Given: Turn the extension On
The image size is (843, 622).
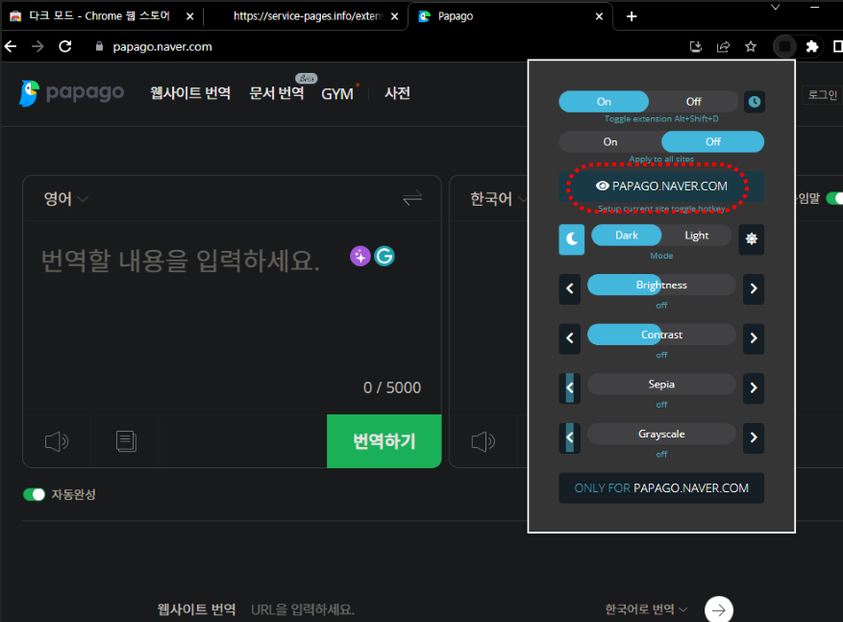Looking at the screenshot, I should pos(604,102).
